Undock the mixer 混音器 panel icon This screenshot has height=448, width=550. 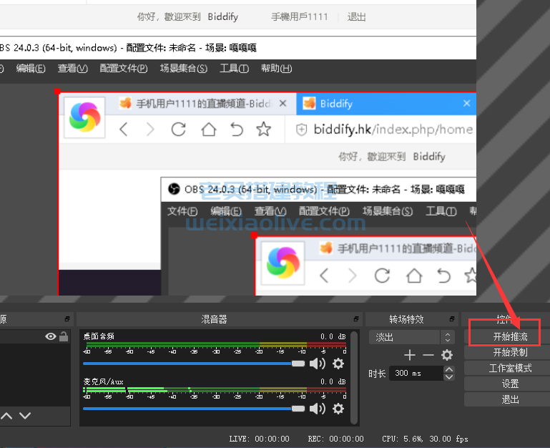356,318
